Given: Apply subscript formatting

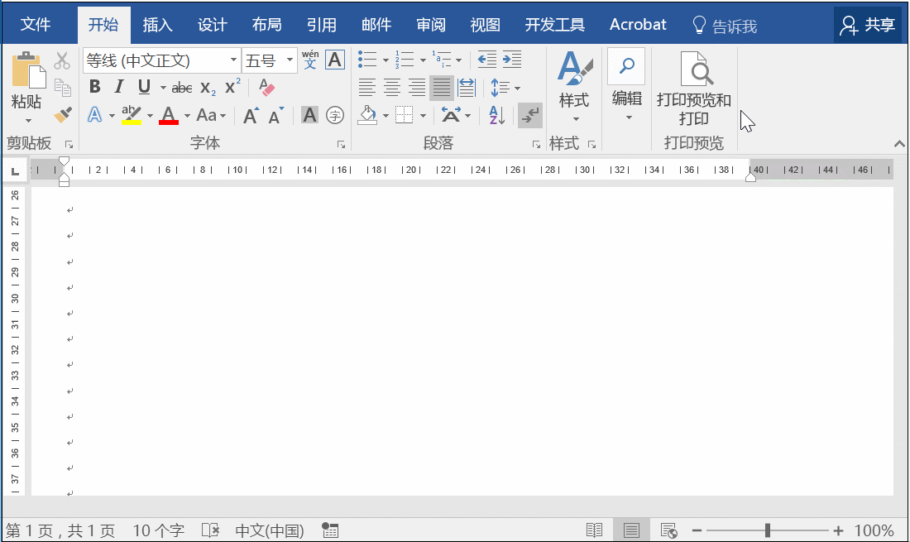Looking at the screenshot, I should point(208,88).
